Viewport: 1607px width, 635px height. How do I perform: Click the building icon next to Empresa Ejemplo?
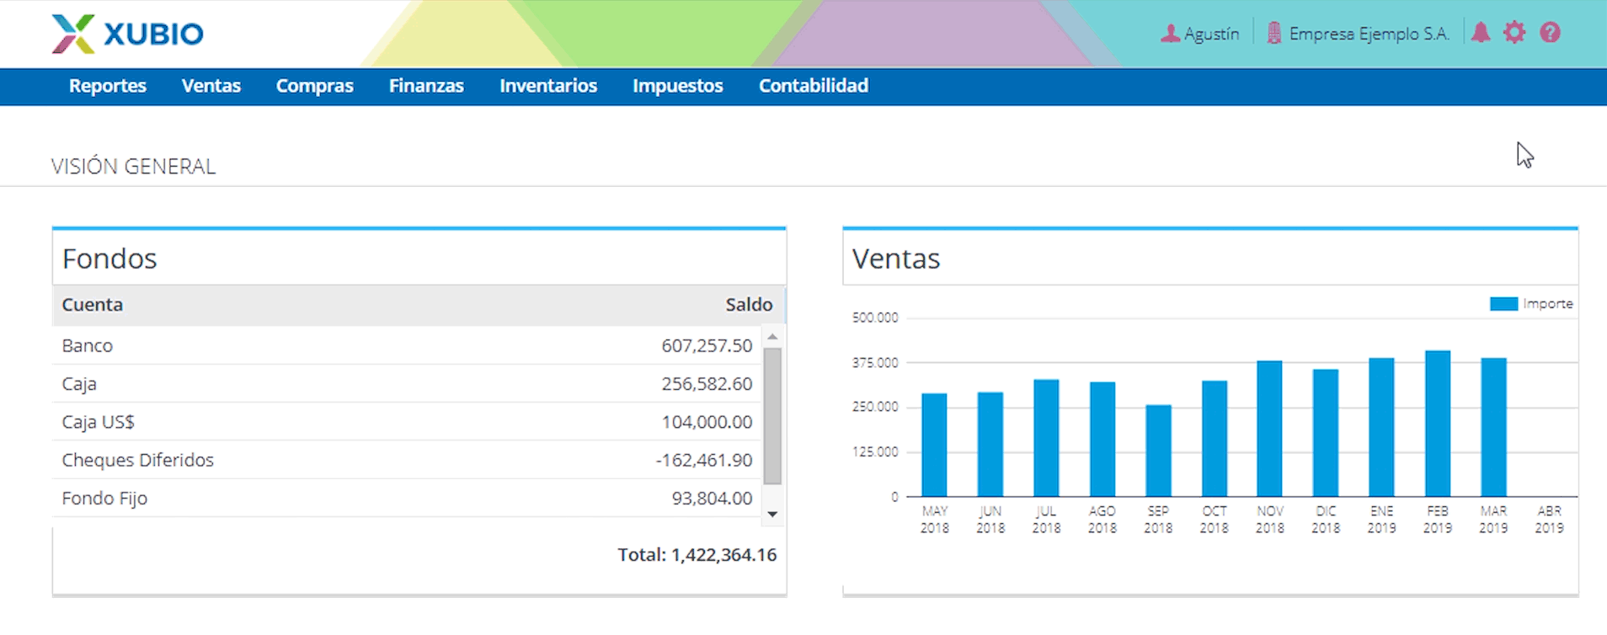coord(1274,34)
